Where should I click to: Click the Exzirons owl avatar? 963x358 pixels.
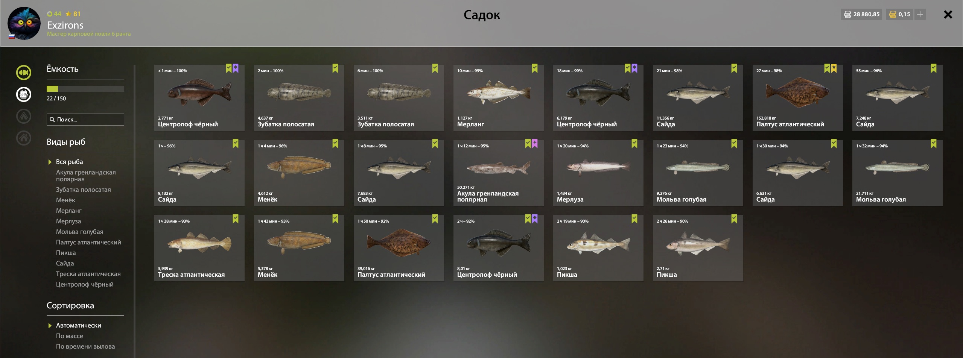(24, 23)
